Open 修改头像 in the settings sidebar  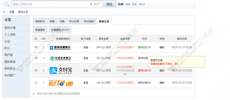[x=10, y=28]
